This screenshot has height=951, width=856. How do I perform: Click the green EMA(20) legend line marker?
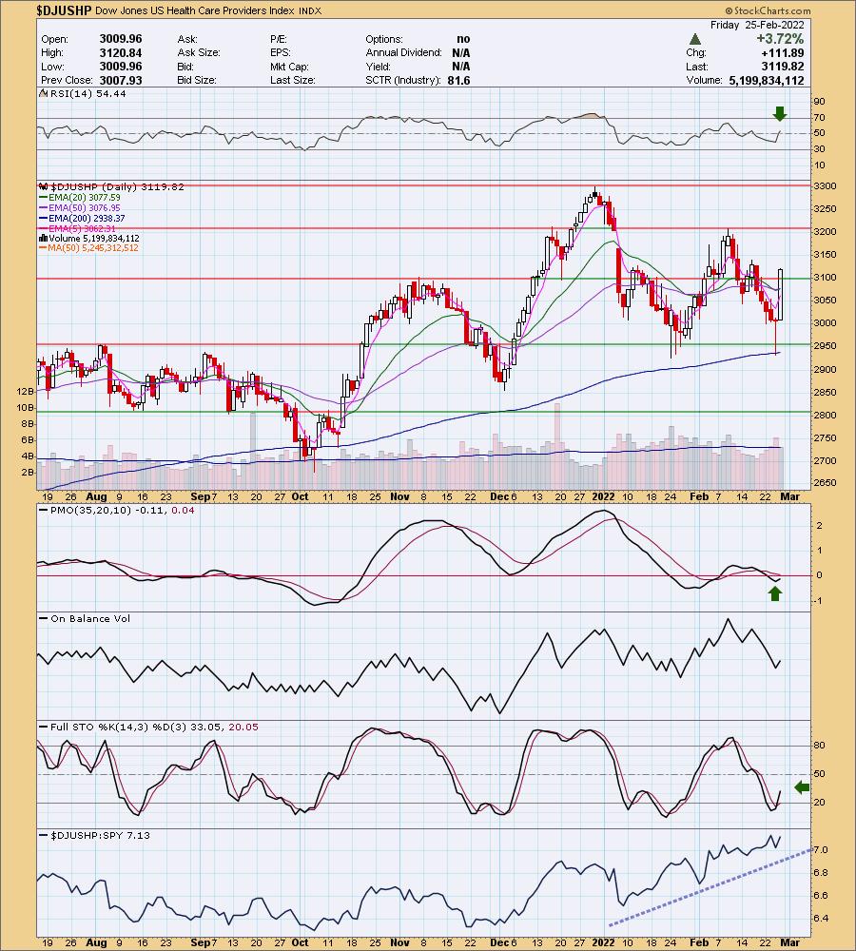[43, 198]
